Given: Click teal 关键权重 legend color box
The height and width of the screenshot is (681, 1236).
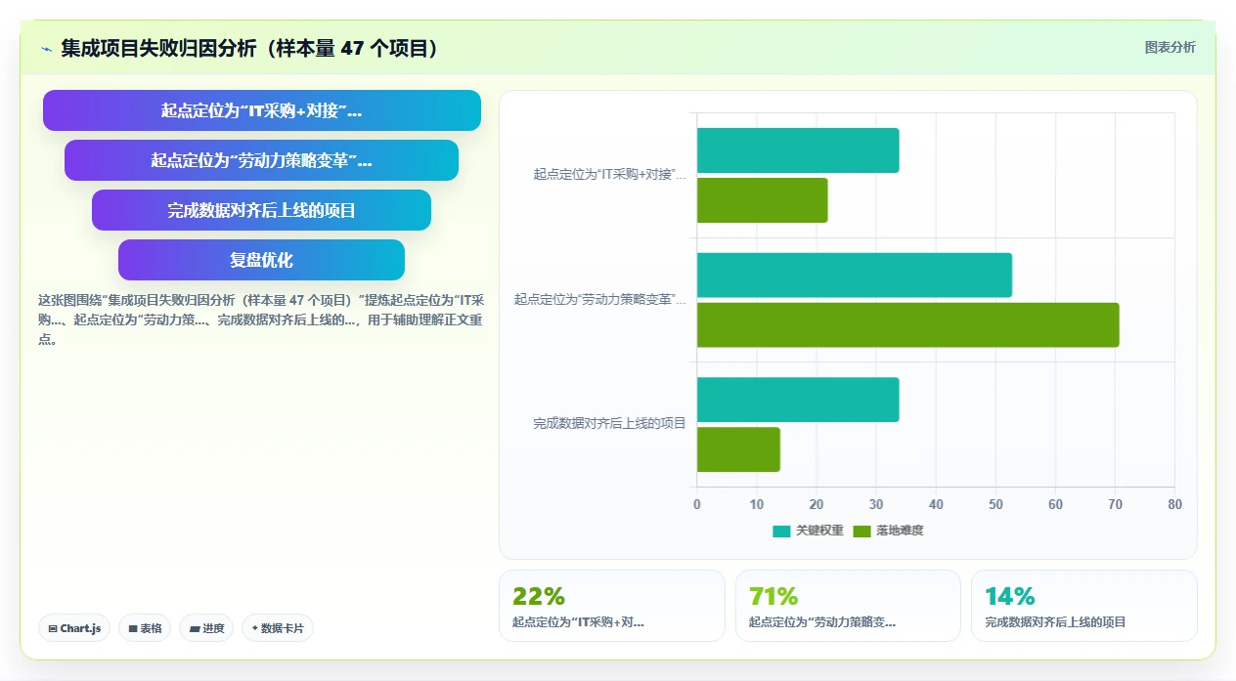Looking at the screenshot, I should click(781, 532).
